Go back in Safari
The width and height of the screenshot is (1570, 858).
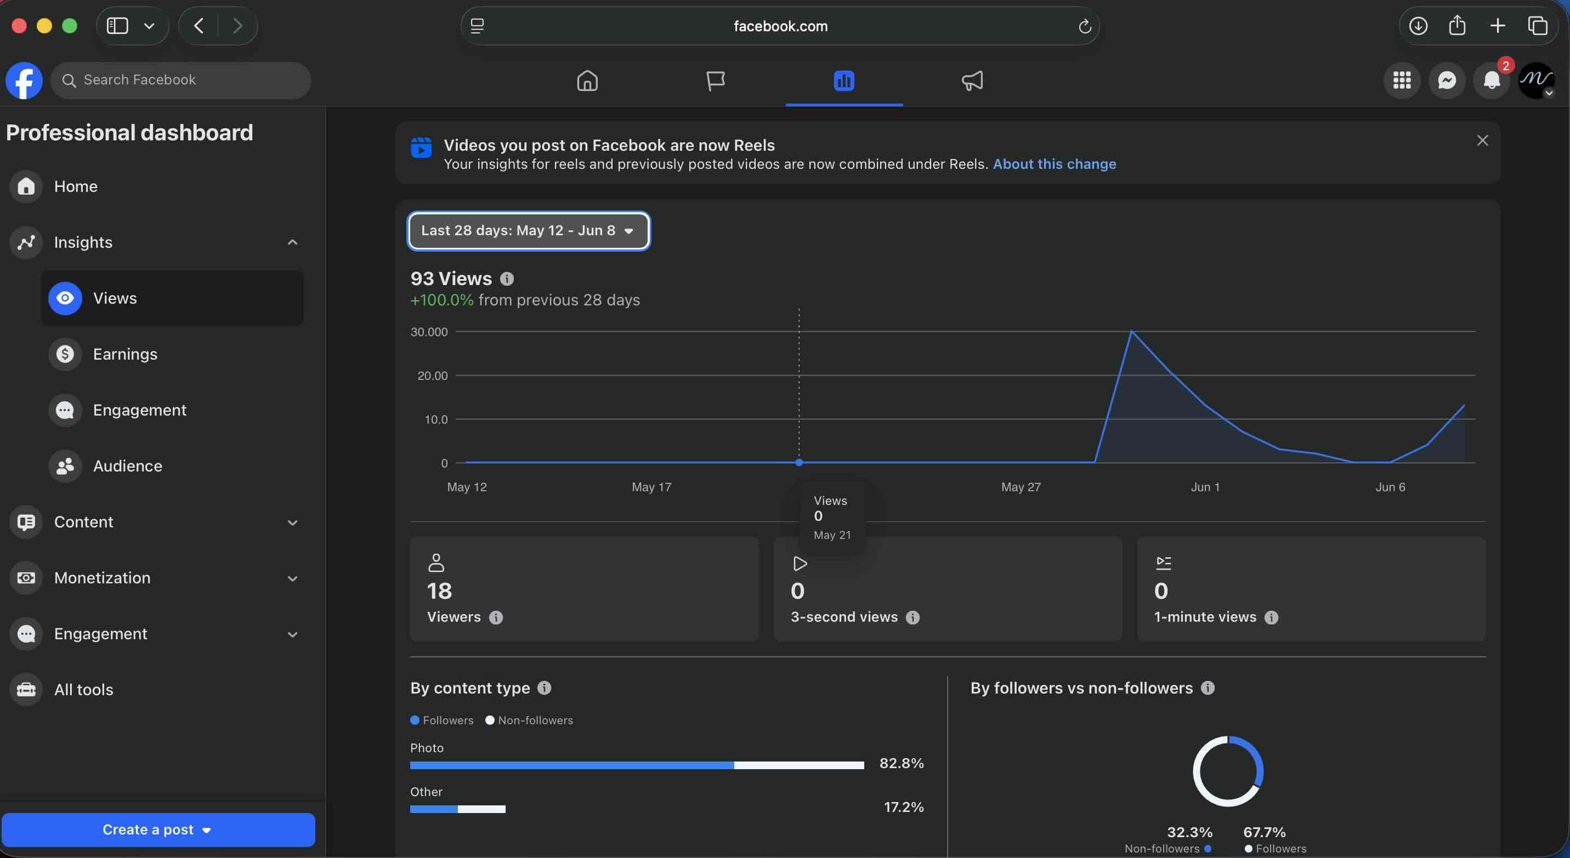point(199,26)
